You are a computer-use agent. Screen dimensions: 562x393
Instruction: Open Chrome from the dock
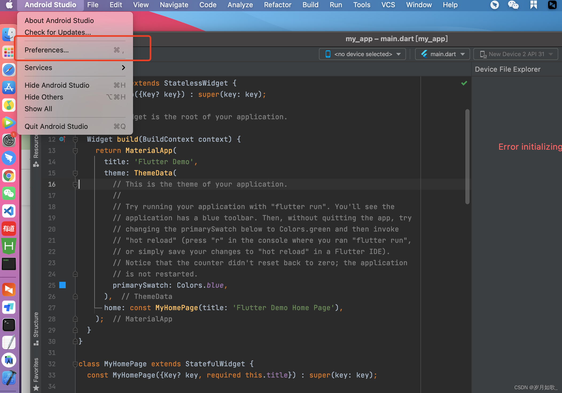[9, 176]
